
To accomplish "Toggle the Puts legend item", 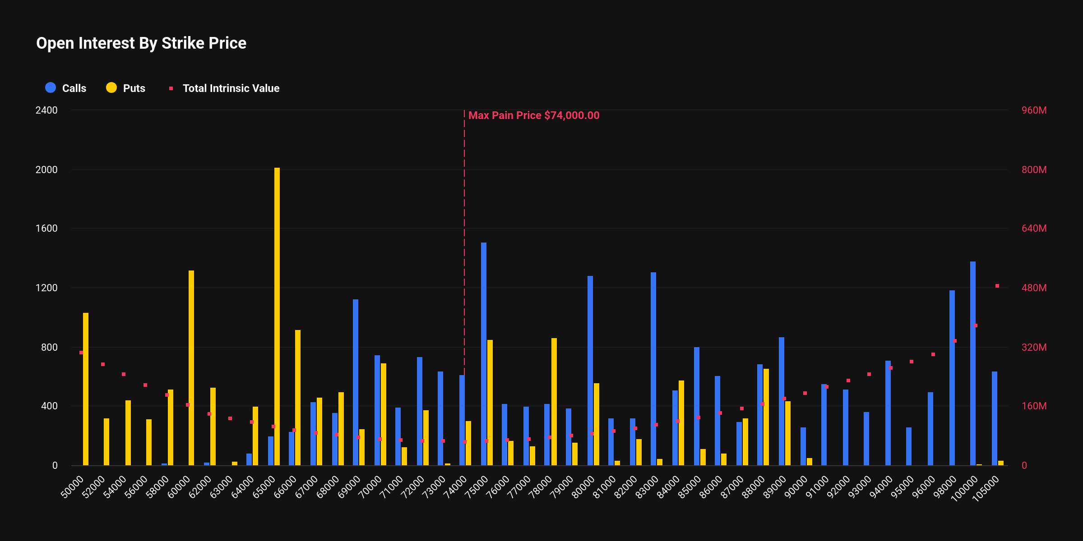I will coord(134,88).
